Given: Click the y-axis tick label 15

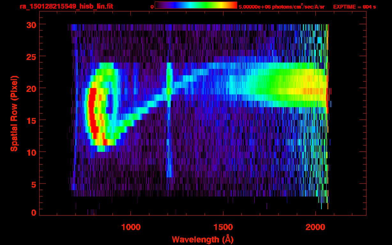Looking at the screenshot, I should 31,120.
